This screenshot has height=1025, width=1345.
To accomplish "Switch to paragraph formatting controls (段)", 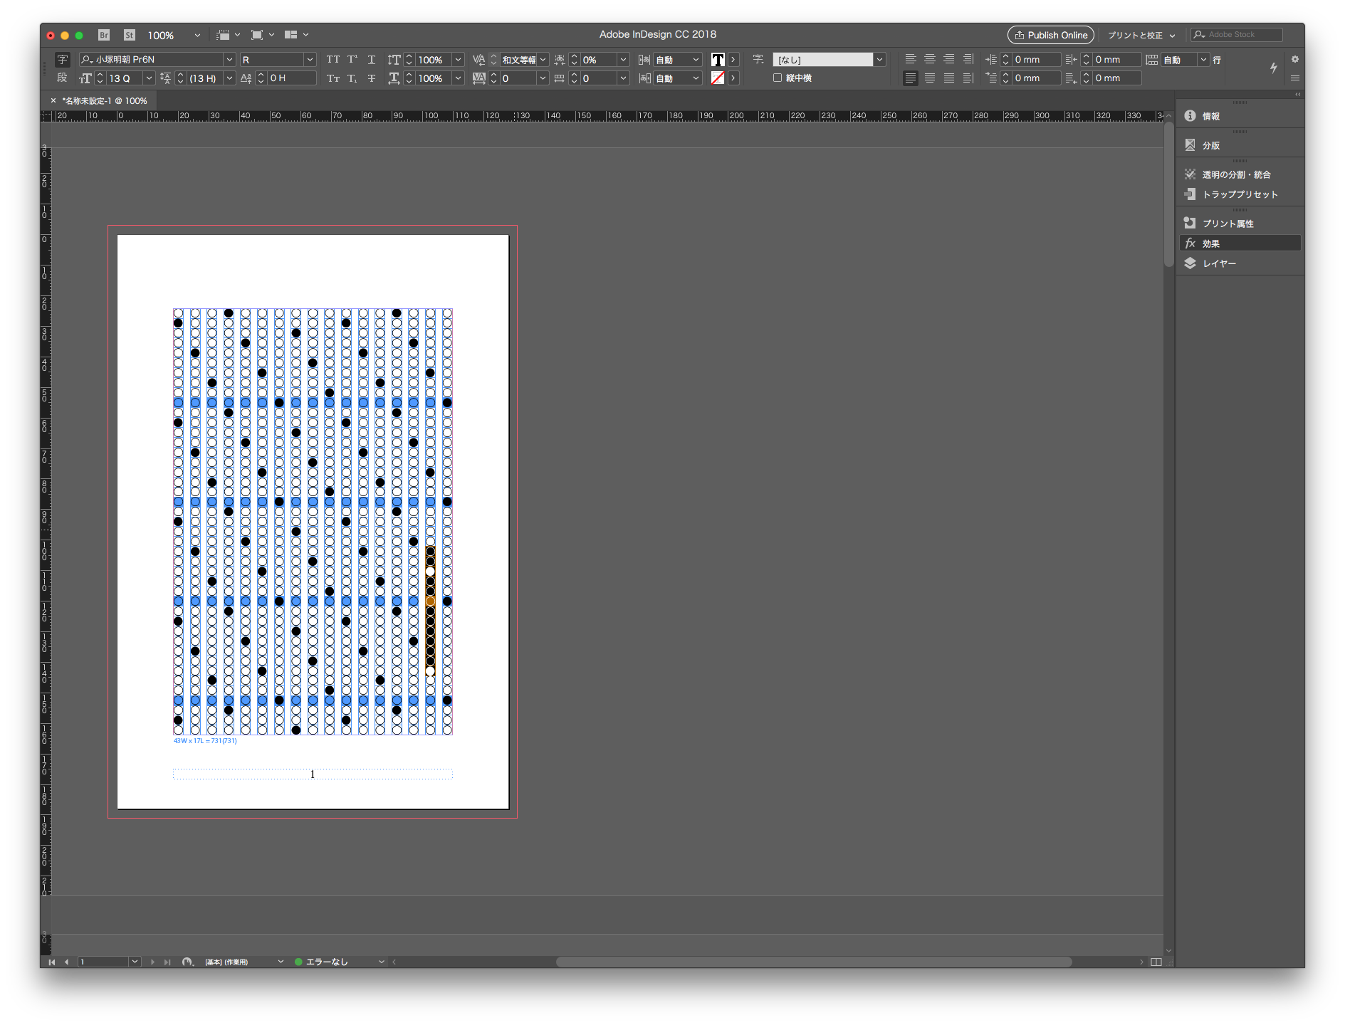I will (63, 78).
